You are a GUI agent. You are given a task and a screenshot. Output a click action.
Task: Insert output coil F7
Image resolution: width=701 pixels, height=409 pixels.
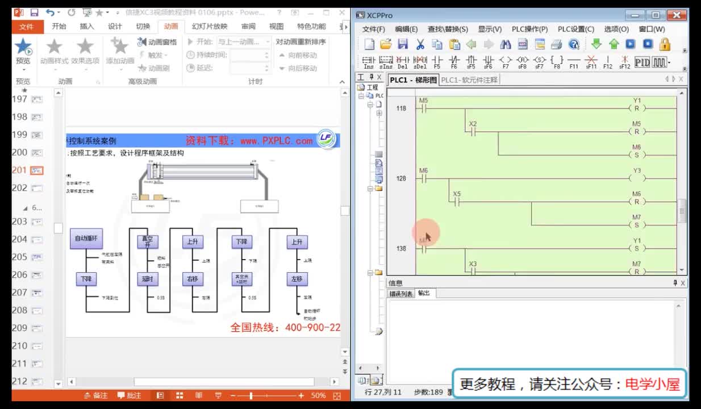pyautogui.click(x=506, y=62)
